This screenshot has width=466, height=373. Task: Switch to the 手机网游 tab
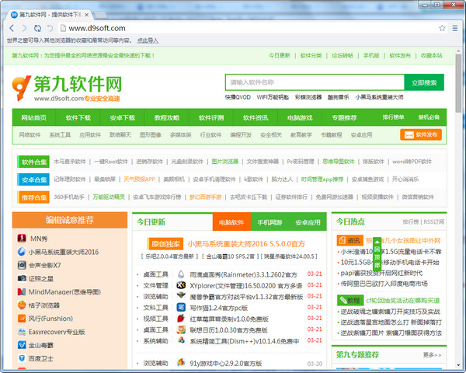[x=270, y=222]
